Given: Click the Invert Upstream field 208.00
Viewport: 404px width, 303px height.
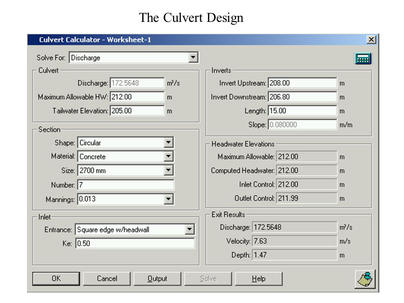Looking at the screenshot, I should [x=302, y=83].
